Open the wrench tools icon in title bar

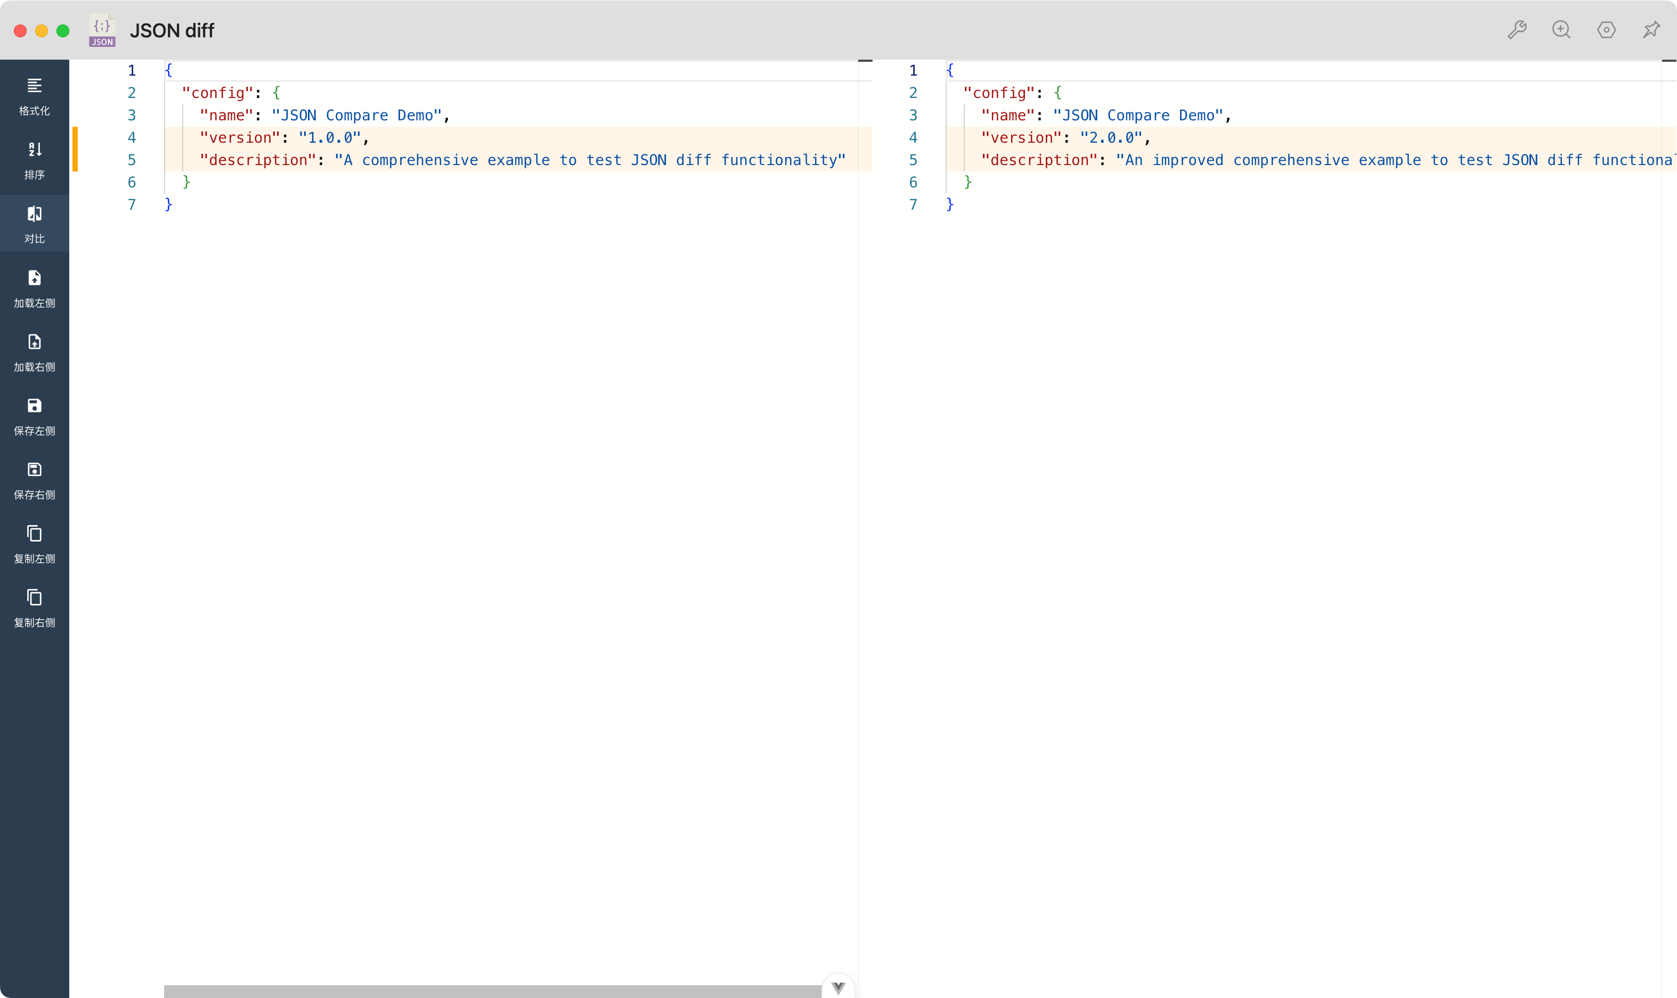pos(1517,30)
